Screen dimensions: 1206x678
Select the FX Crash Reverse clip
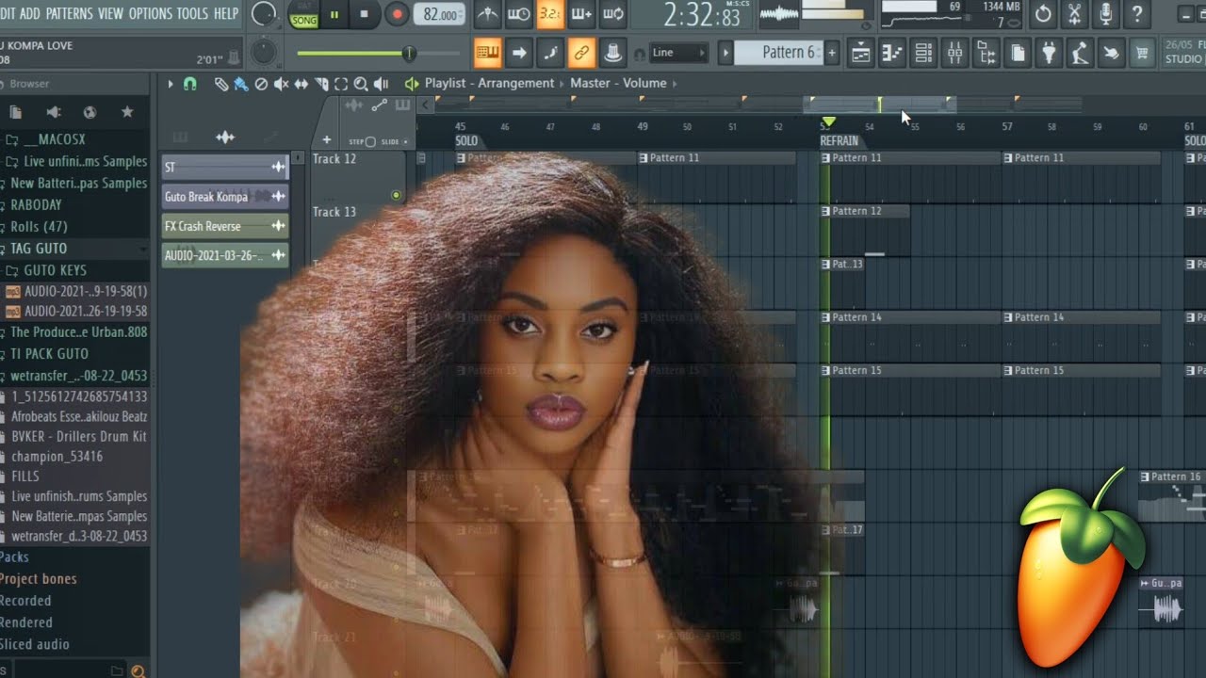click(225, 226)
